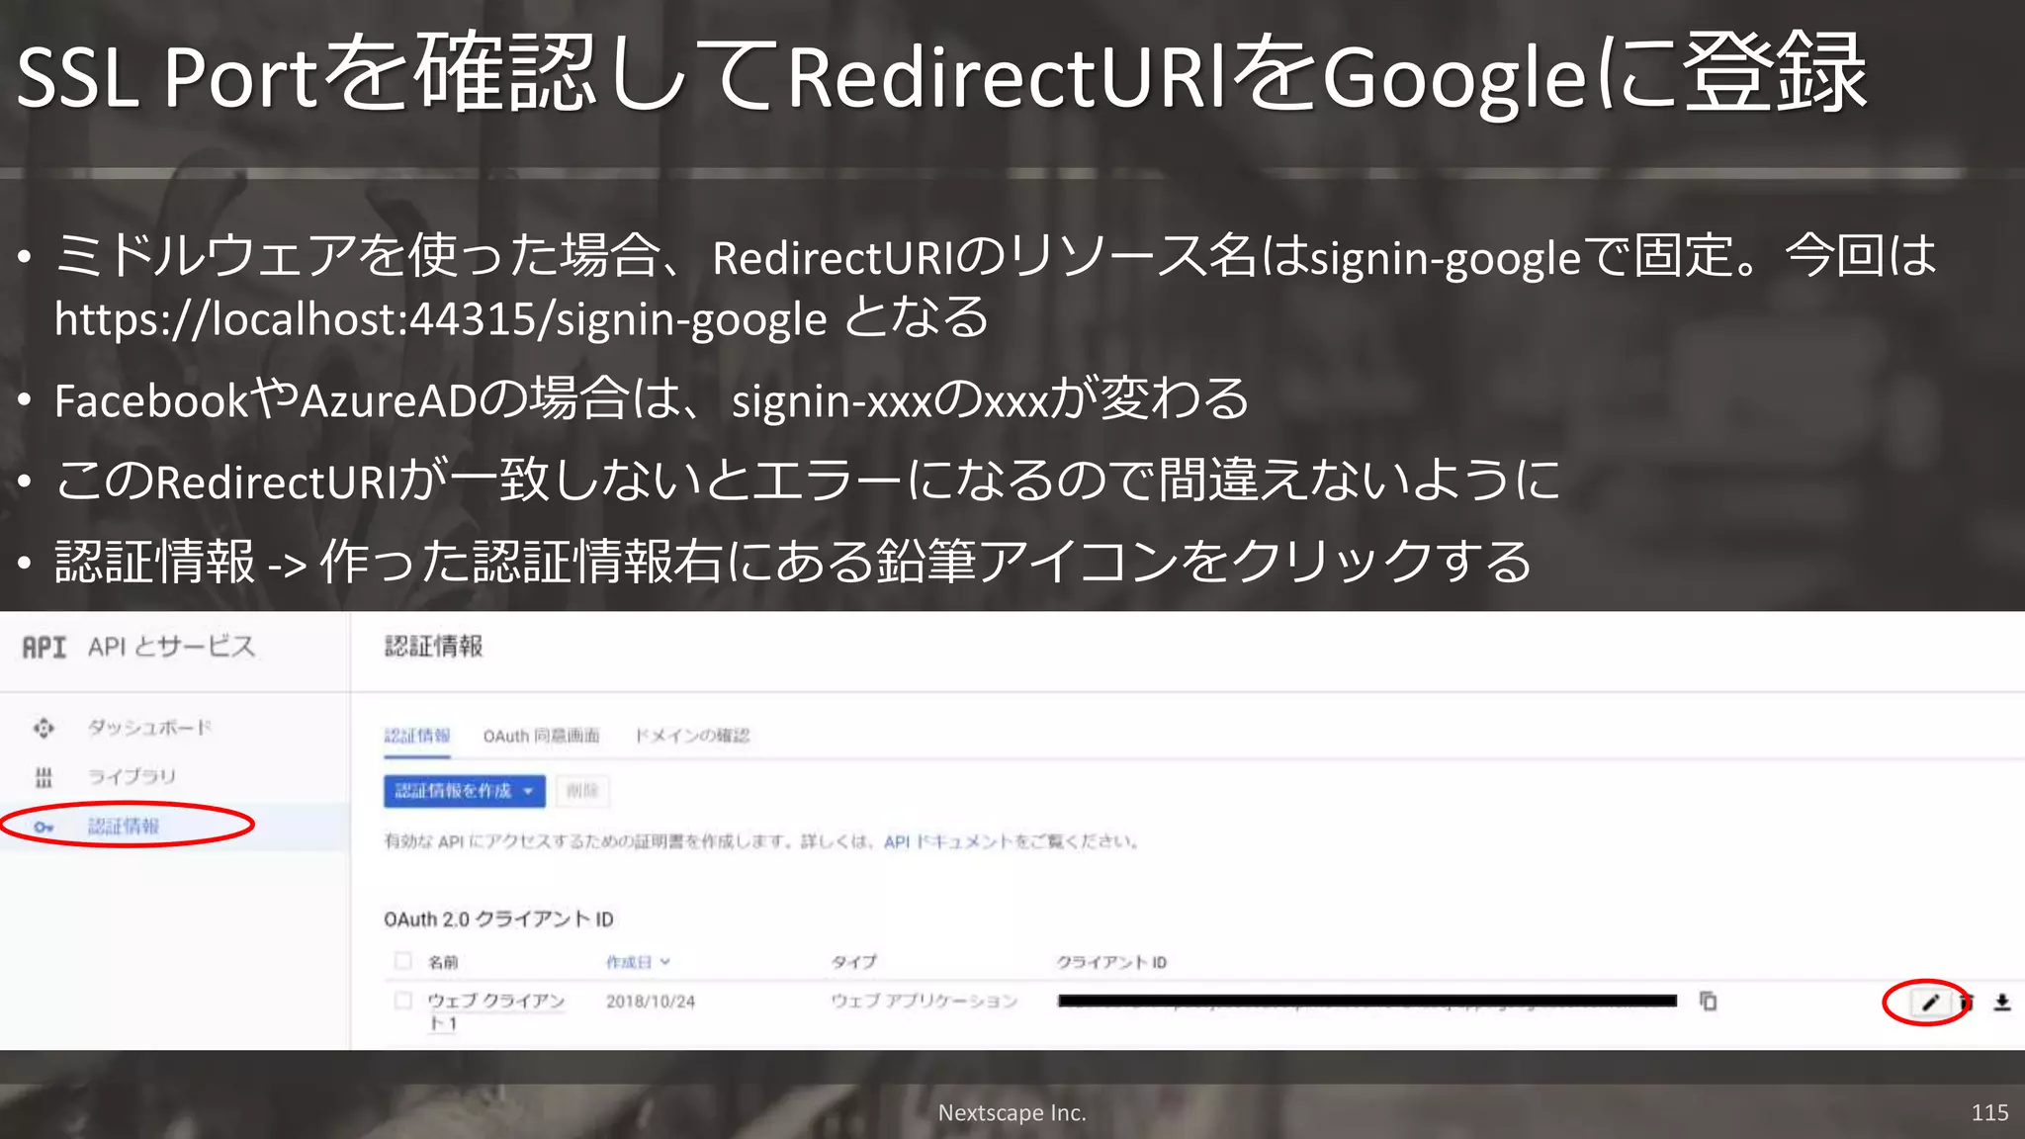Click the 115 page number

(1989, 1112)
